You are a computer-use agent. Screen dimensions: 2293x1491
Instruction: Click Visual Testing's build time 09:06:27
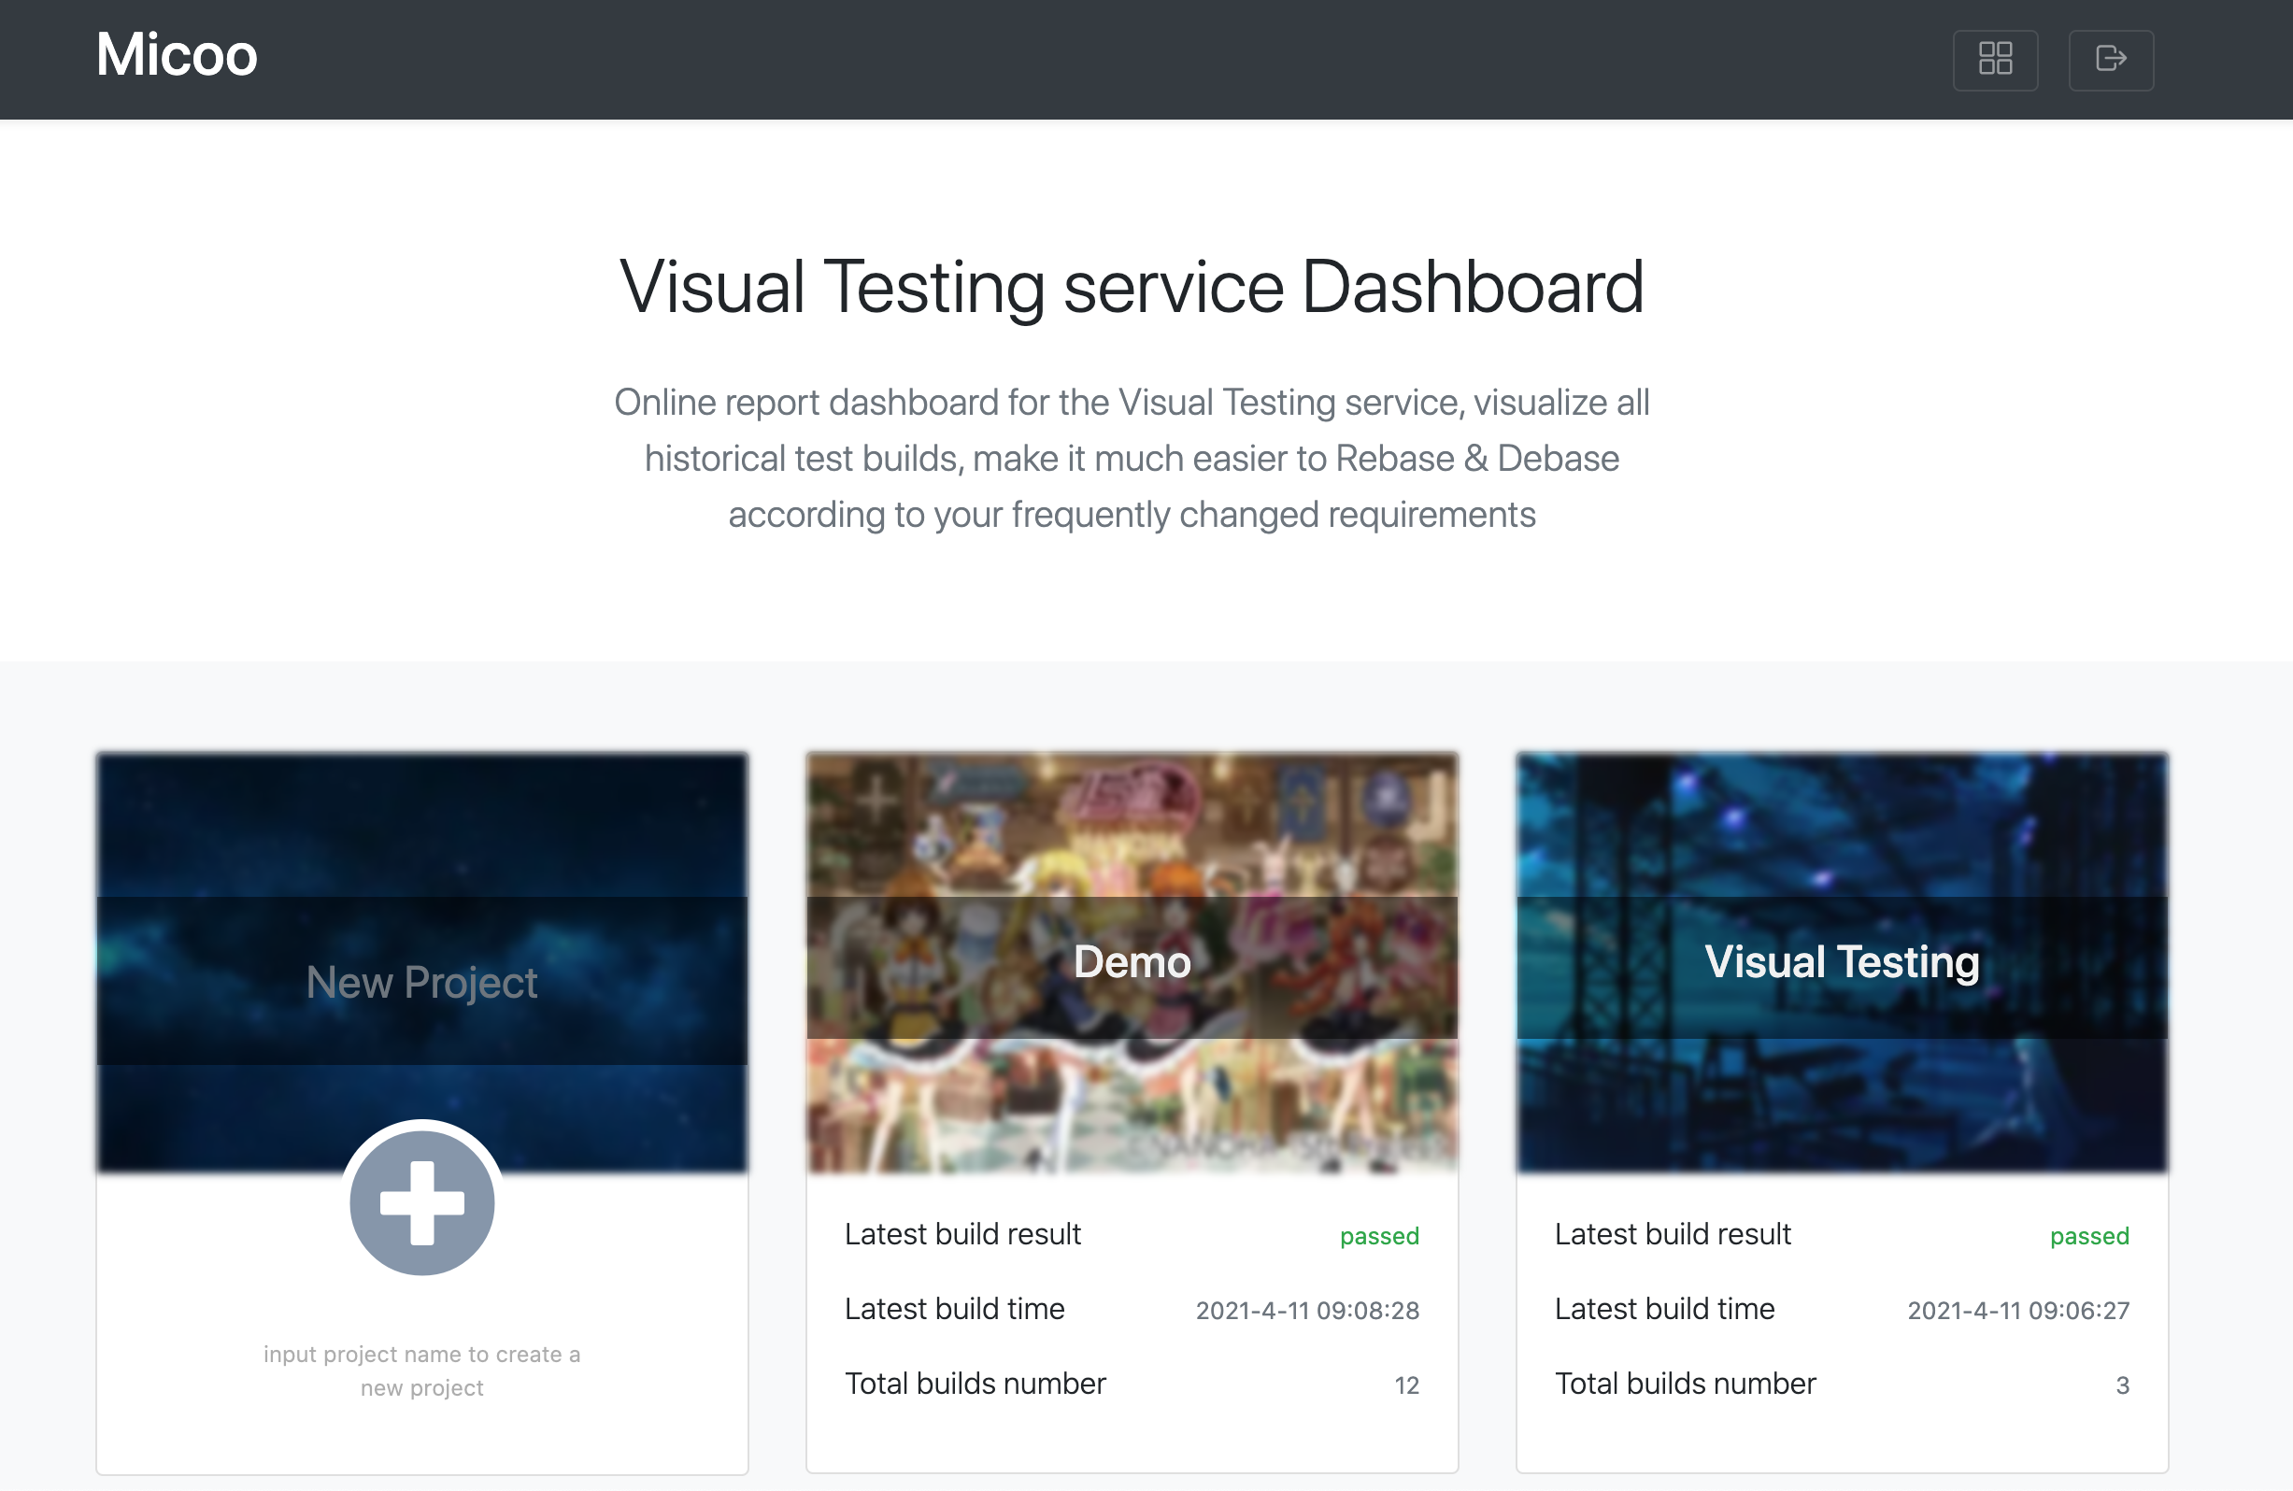(2017, 1310)
